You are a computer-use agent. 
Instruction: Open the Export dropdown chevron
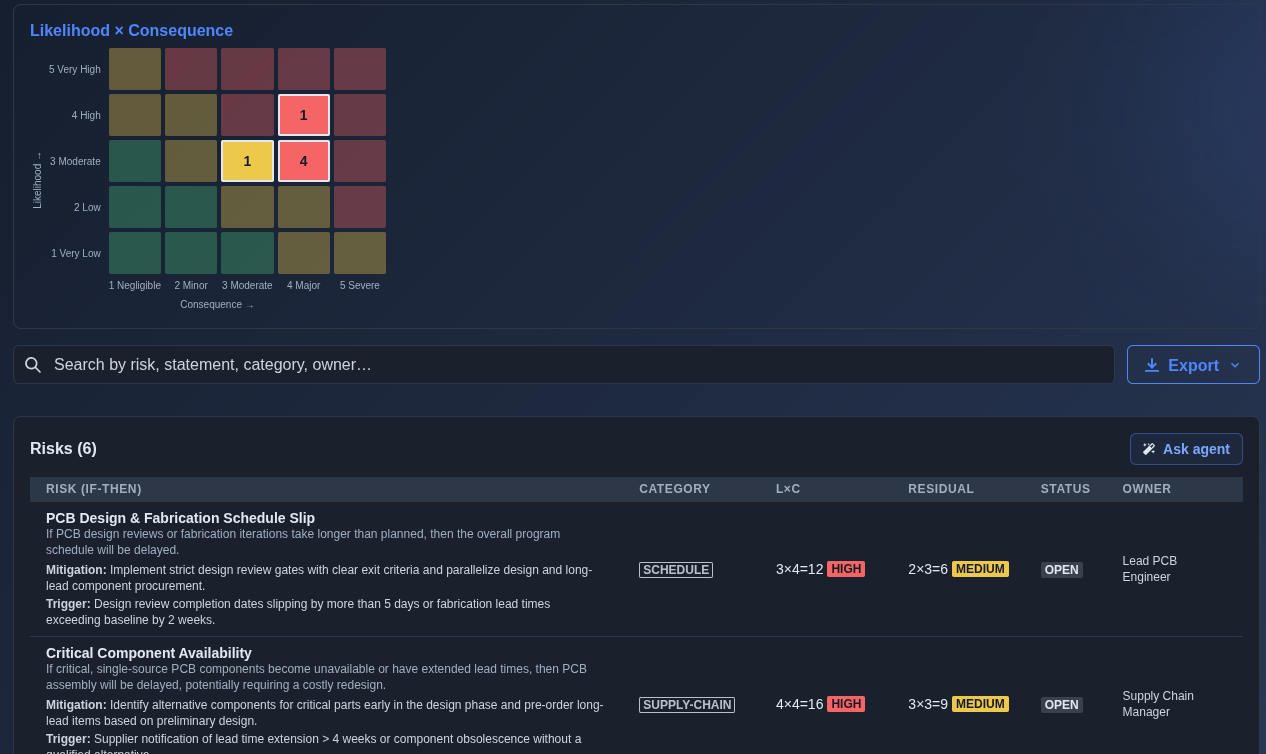[1235, 365]
